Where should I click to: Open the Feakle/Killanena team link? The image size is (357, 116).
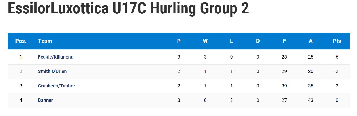coord(56,57)
